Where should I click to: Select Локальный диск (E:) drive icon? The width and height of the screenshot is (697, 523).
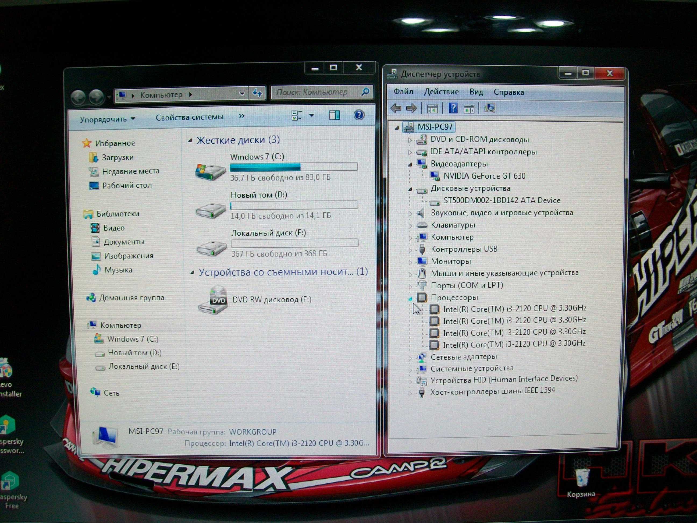click(211, 248)
